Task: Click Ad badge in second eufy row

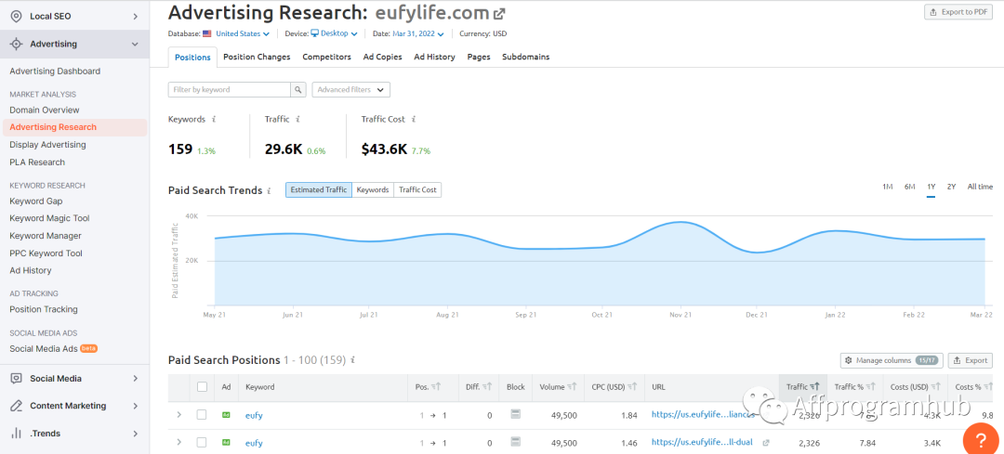Action: coord(225,442)
